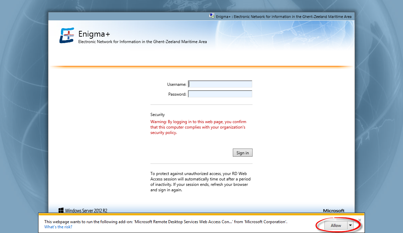Click the Password label
This screenshot has height=233, width=403.
point(177,94)
